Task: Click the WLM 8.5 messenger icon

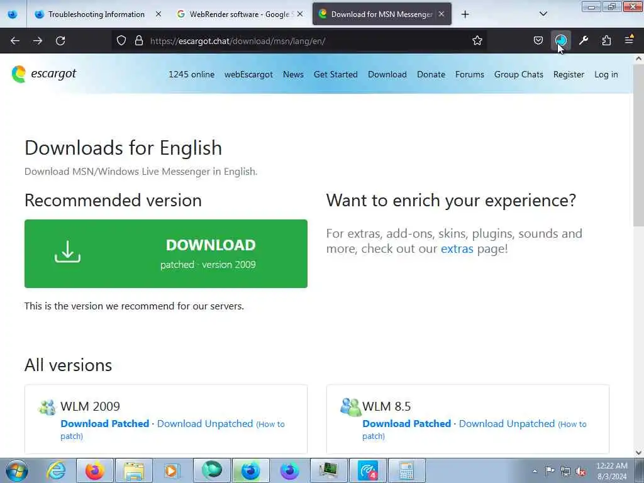Action: 350,407
